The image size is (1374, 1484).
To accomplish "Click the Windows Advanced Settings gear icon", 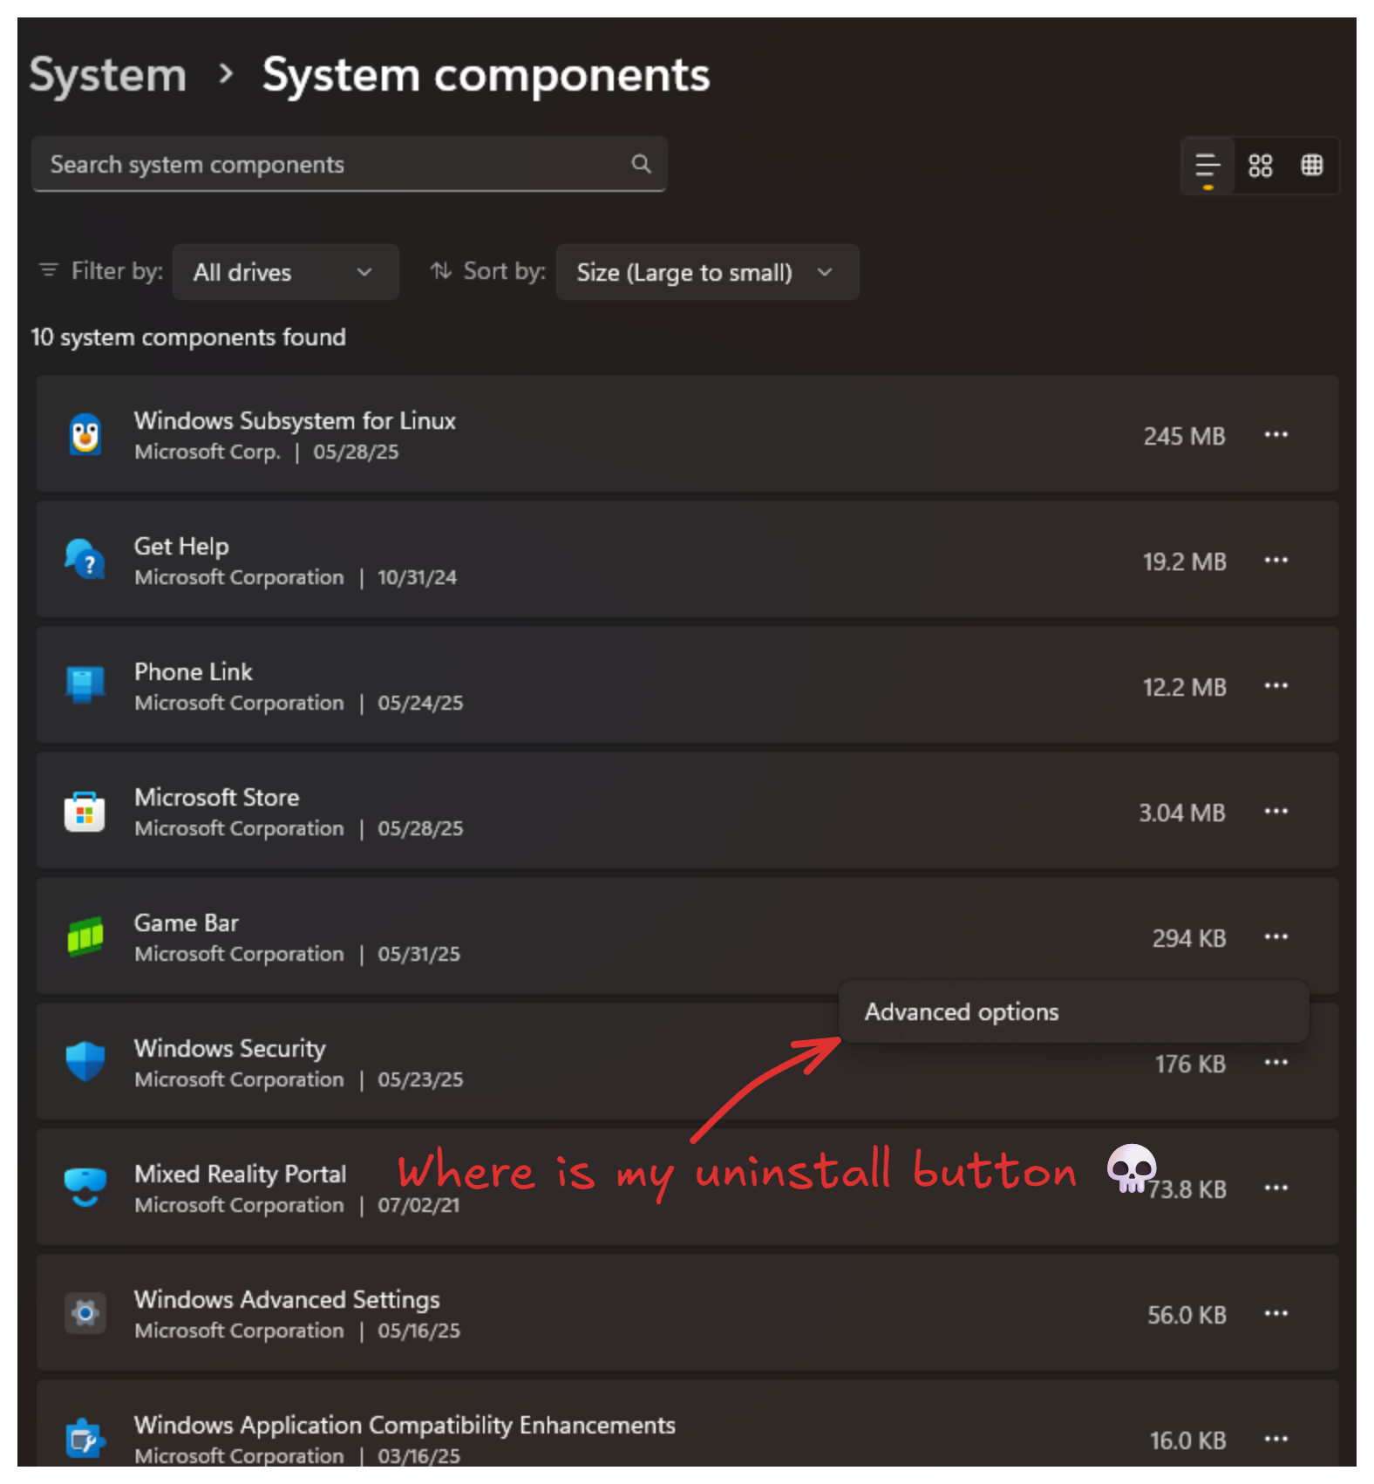I will click(85, 1312).
